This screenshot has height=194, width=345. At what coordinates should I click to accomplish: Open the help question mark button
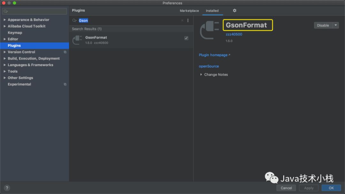coord(7,188)
